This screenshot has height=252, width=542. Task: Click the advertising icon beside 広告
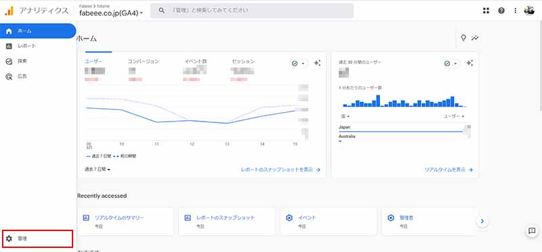pyautogui.click(x=9, y=76)
